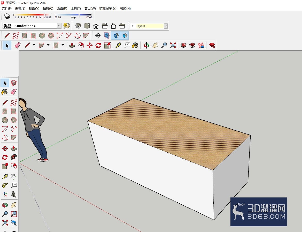This screenshot has height=232, width=302.
Task: Open the 扩展程序 extensions menu
Action: click(x=108, y=8)
